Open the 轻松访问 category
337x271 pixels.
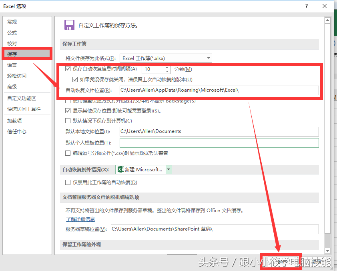click(x=17, y=76)
